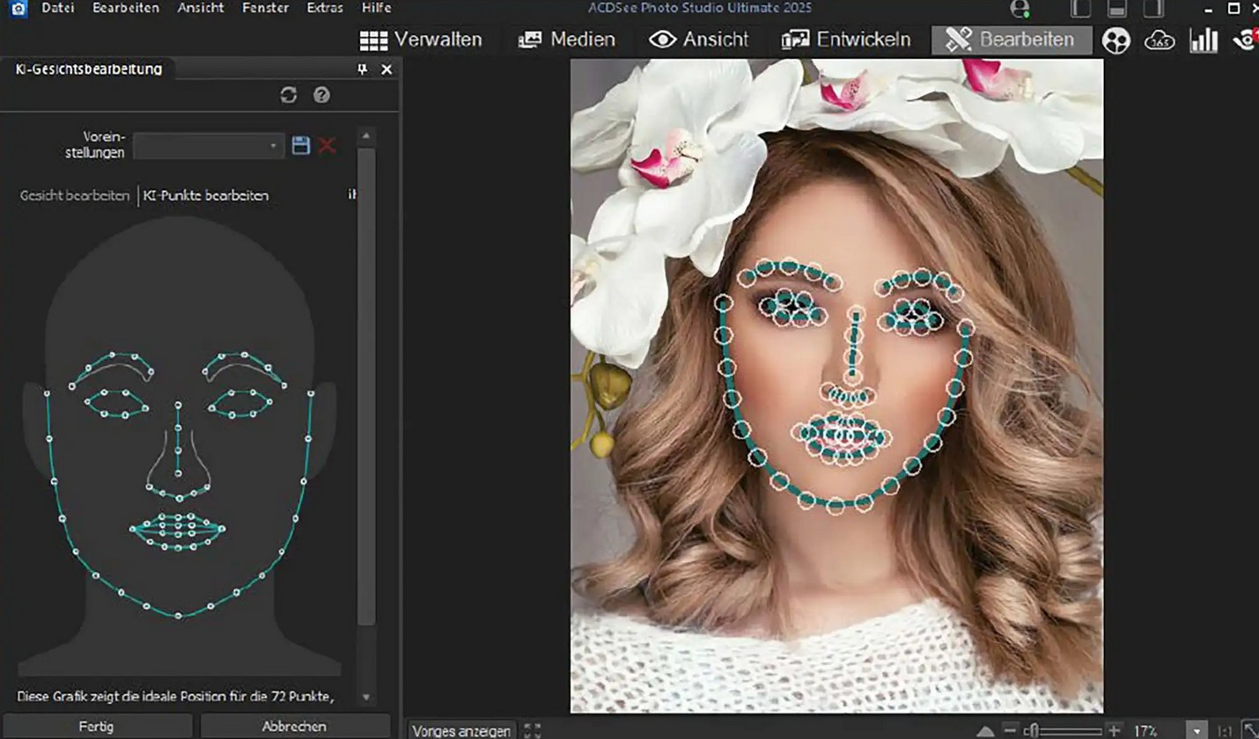Toggle the left panel layout icon
The image size is (1259, 739).
tap(1079, 9)
